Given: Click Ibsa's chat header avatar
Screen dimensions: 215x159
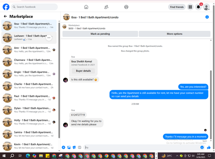Looking at the screenshot, I should (67, 17).
